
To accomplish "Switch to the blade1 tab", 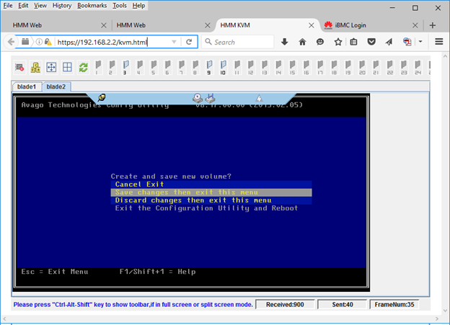I will tap(27, 86).
